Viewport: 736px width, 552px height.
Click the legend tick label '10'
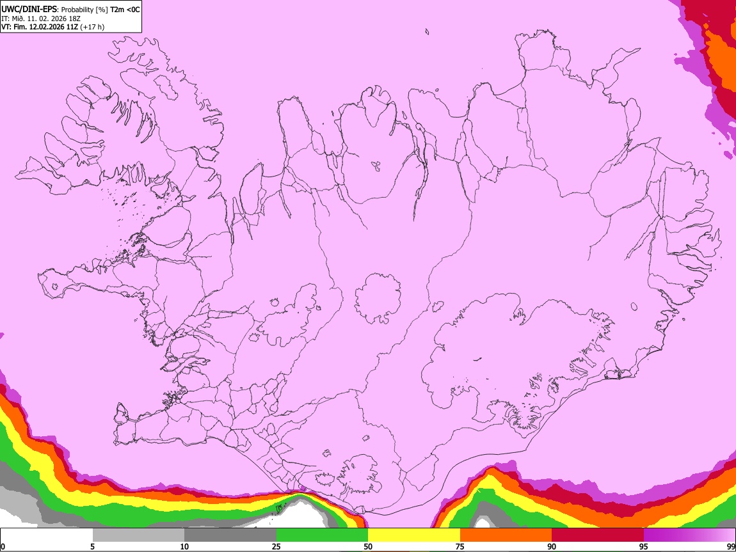tap(184, 546)
